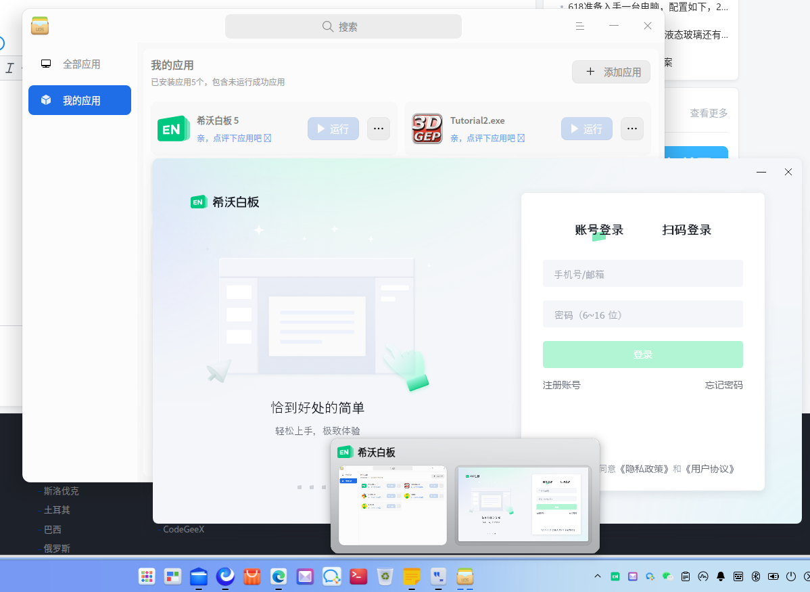The height and width of the screenshot is (592, 810).
Task: Launch the blue swirl browser in the dock
Action: (x=225, y=576)
